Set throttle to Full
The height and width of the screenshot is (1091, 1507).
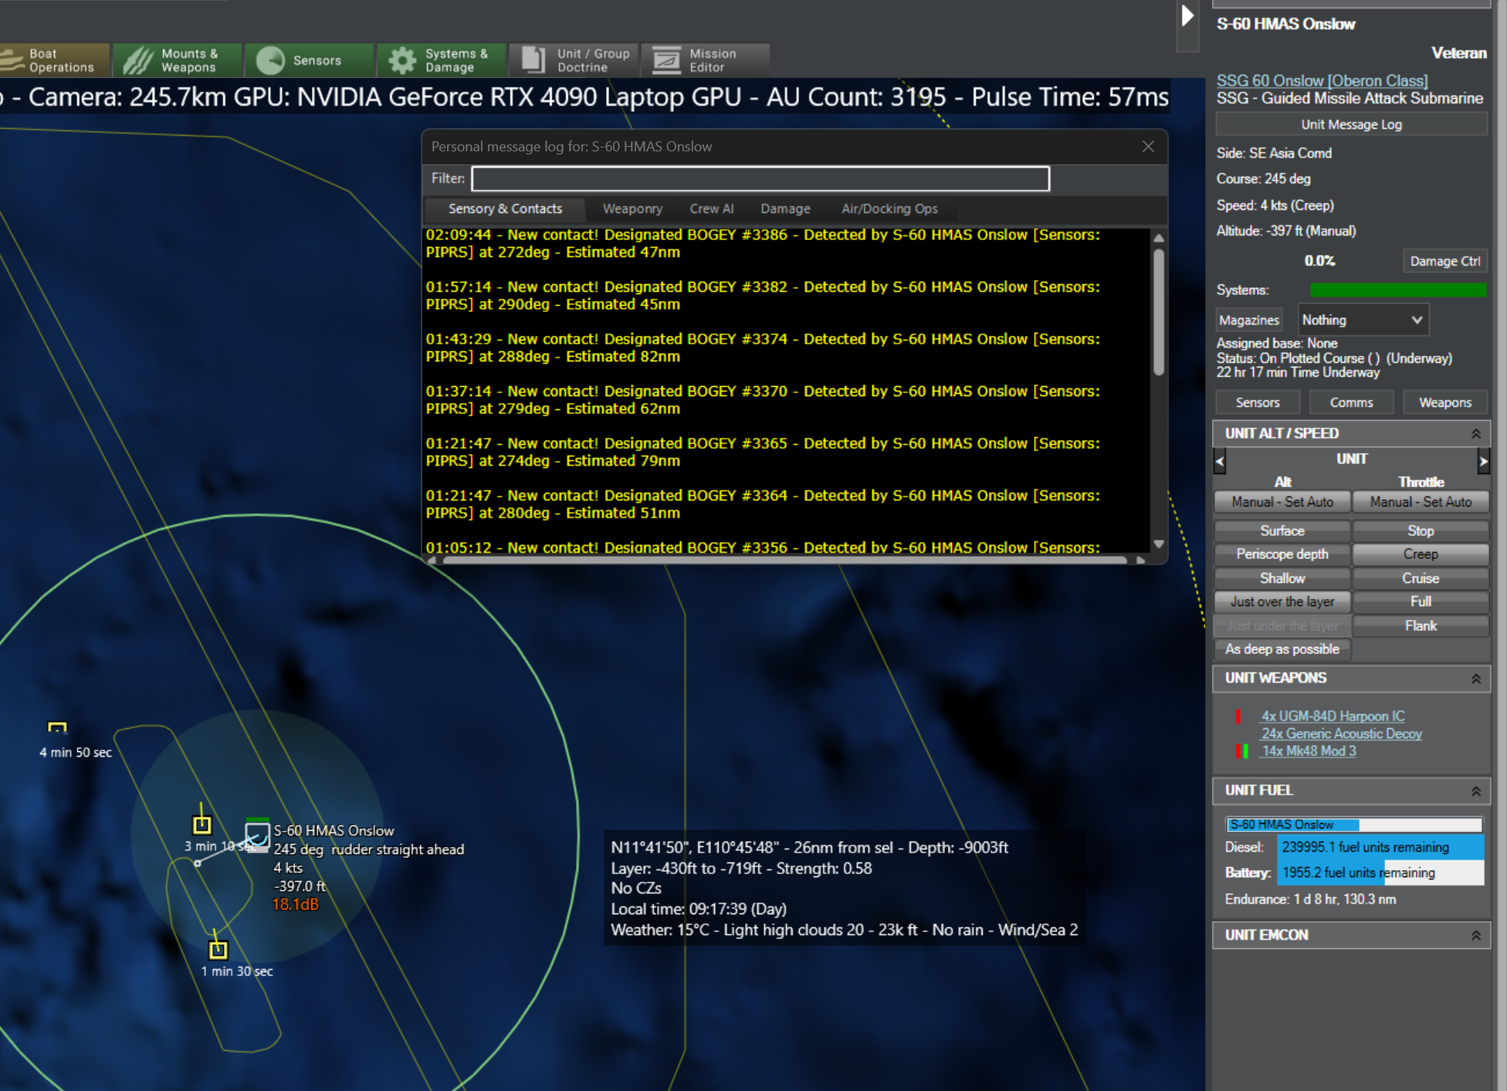[x=1421, y=601]
